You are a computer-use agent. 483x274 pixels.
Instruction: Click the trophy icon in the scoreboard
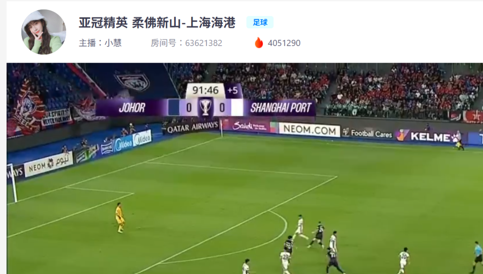pyautogui.click(x=205, y=107)
